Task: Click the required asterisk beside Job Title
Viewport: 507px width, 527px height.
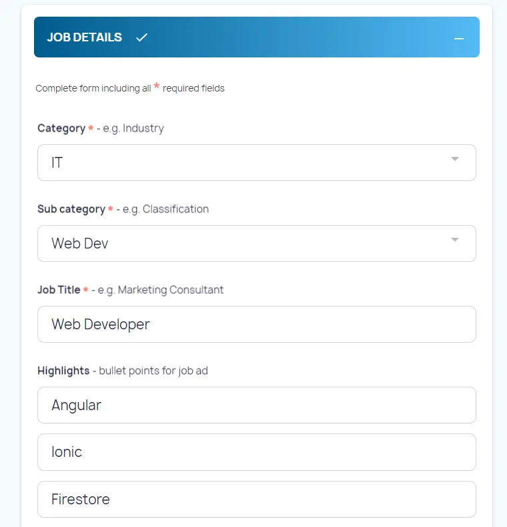Action: click(x=85, y=290)
